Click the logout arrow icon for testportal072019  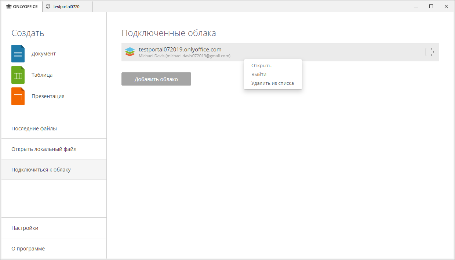(x=430, y=52)
